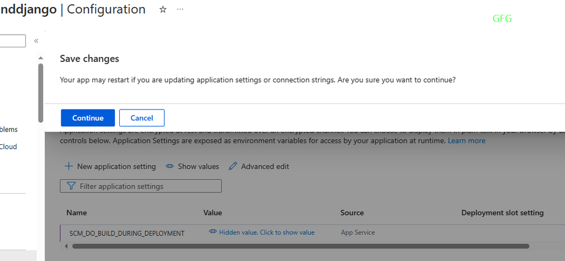Click the favorite star next to Configuration
Image resolution: width=565 pixels, height=261 pixels.
163,10
